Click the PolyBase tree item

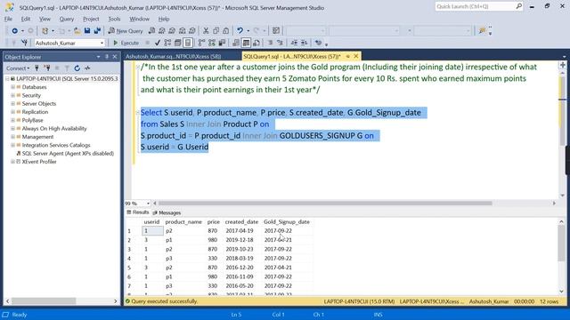32,121
